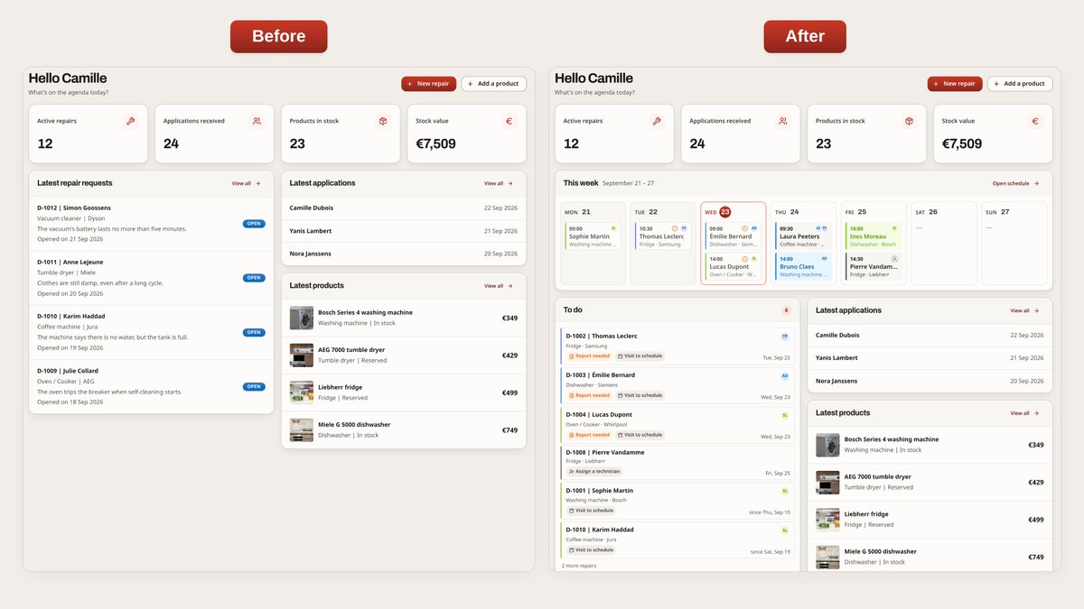This screenshot has width=1084, height=609.
Task: Open the Liebherr fridge thumbnail in the After panel
Action: (x=827, y=520)
